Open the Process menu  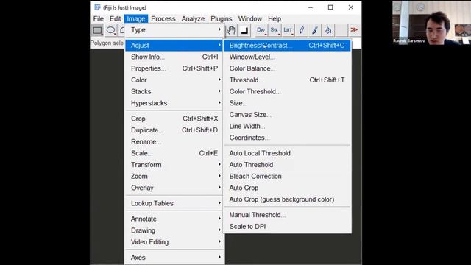click(x=163, y=18)
